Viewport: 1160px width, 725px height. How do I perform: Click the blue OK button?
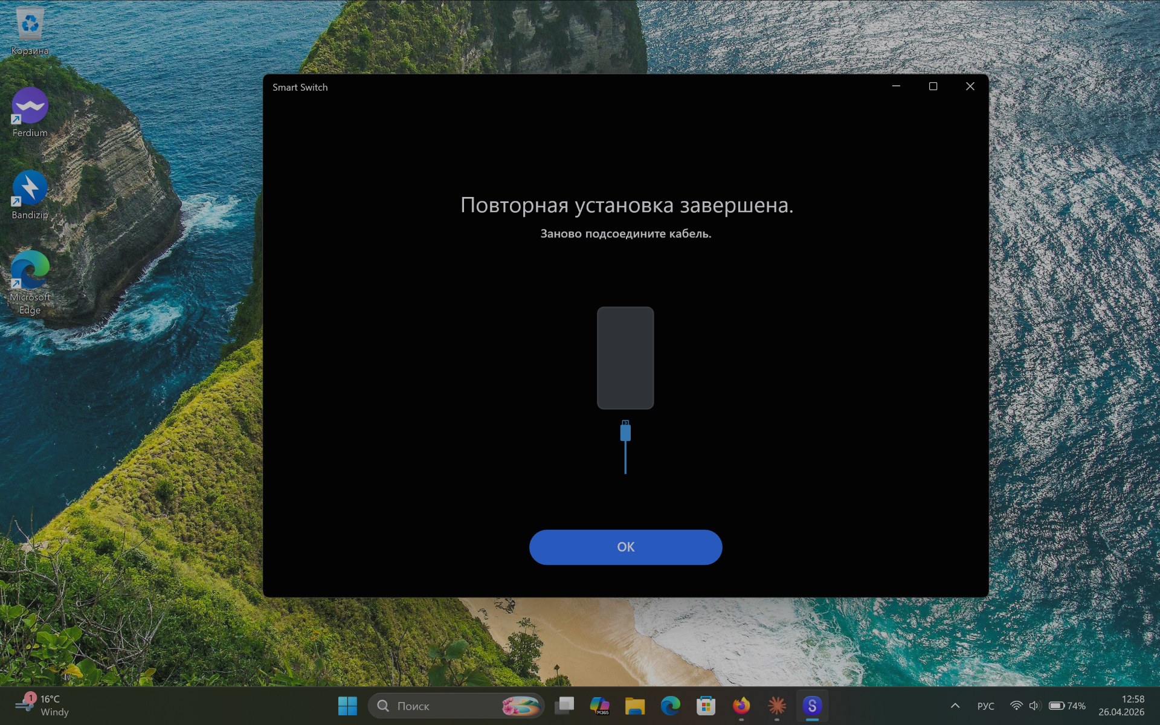625,547
